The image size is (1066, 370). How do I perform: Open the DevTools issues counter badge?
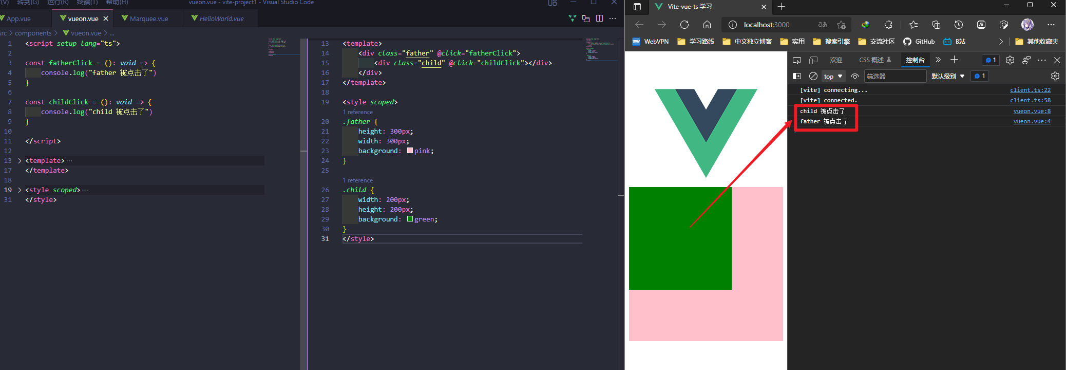(991, 60)
